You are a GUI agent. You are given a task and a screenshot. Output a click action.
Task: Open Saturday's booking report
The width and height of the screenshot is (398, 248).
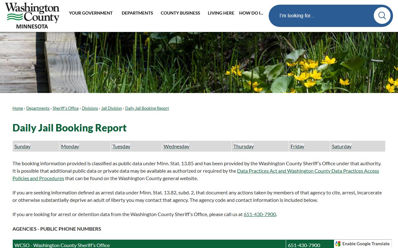[x=342, y=146]
